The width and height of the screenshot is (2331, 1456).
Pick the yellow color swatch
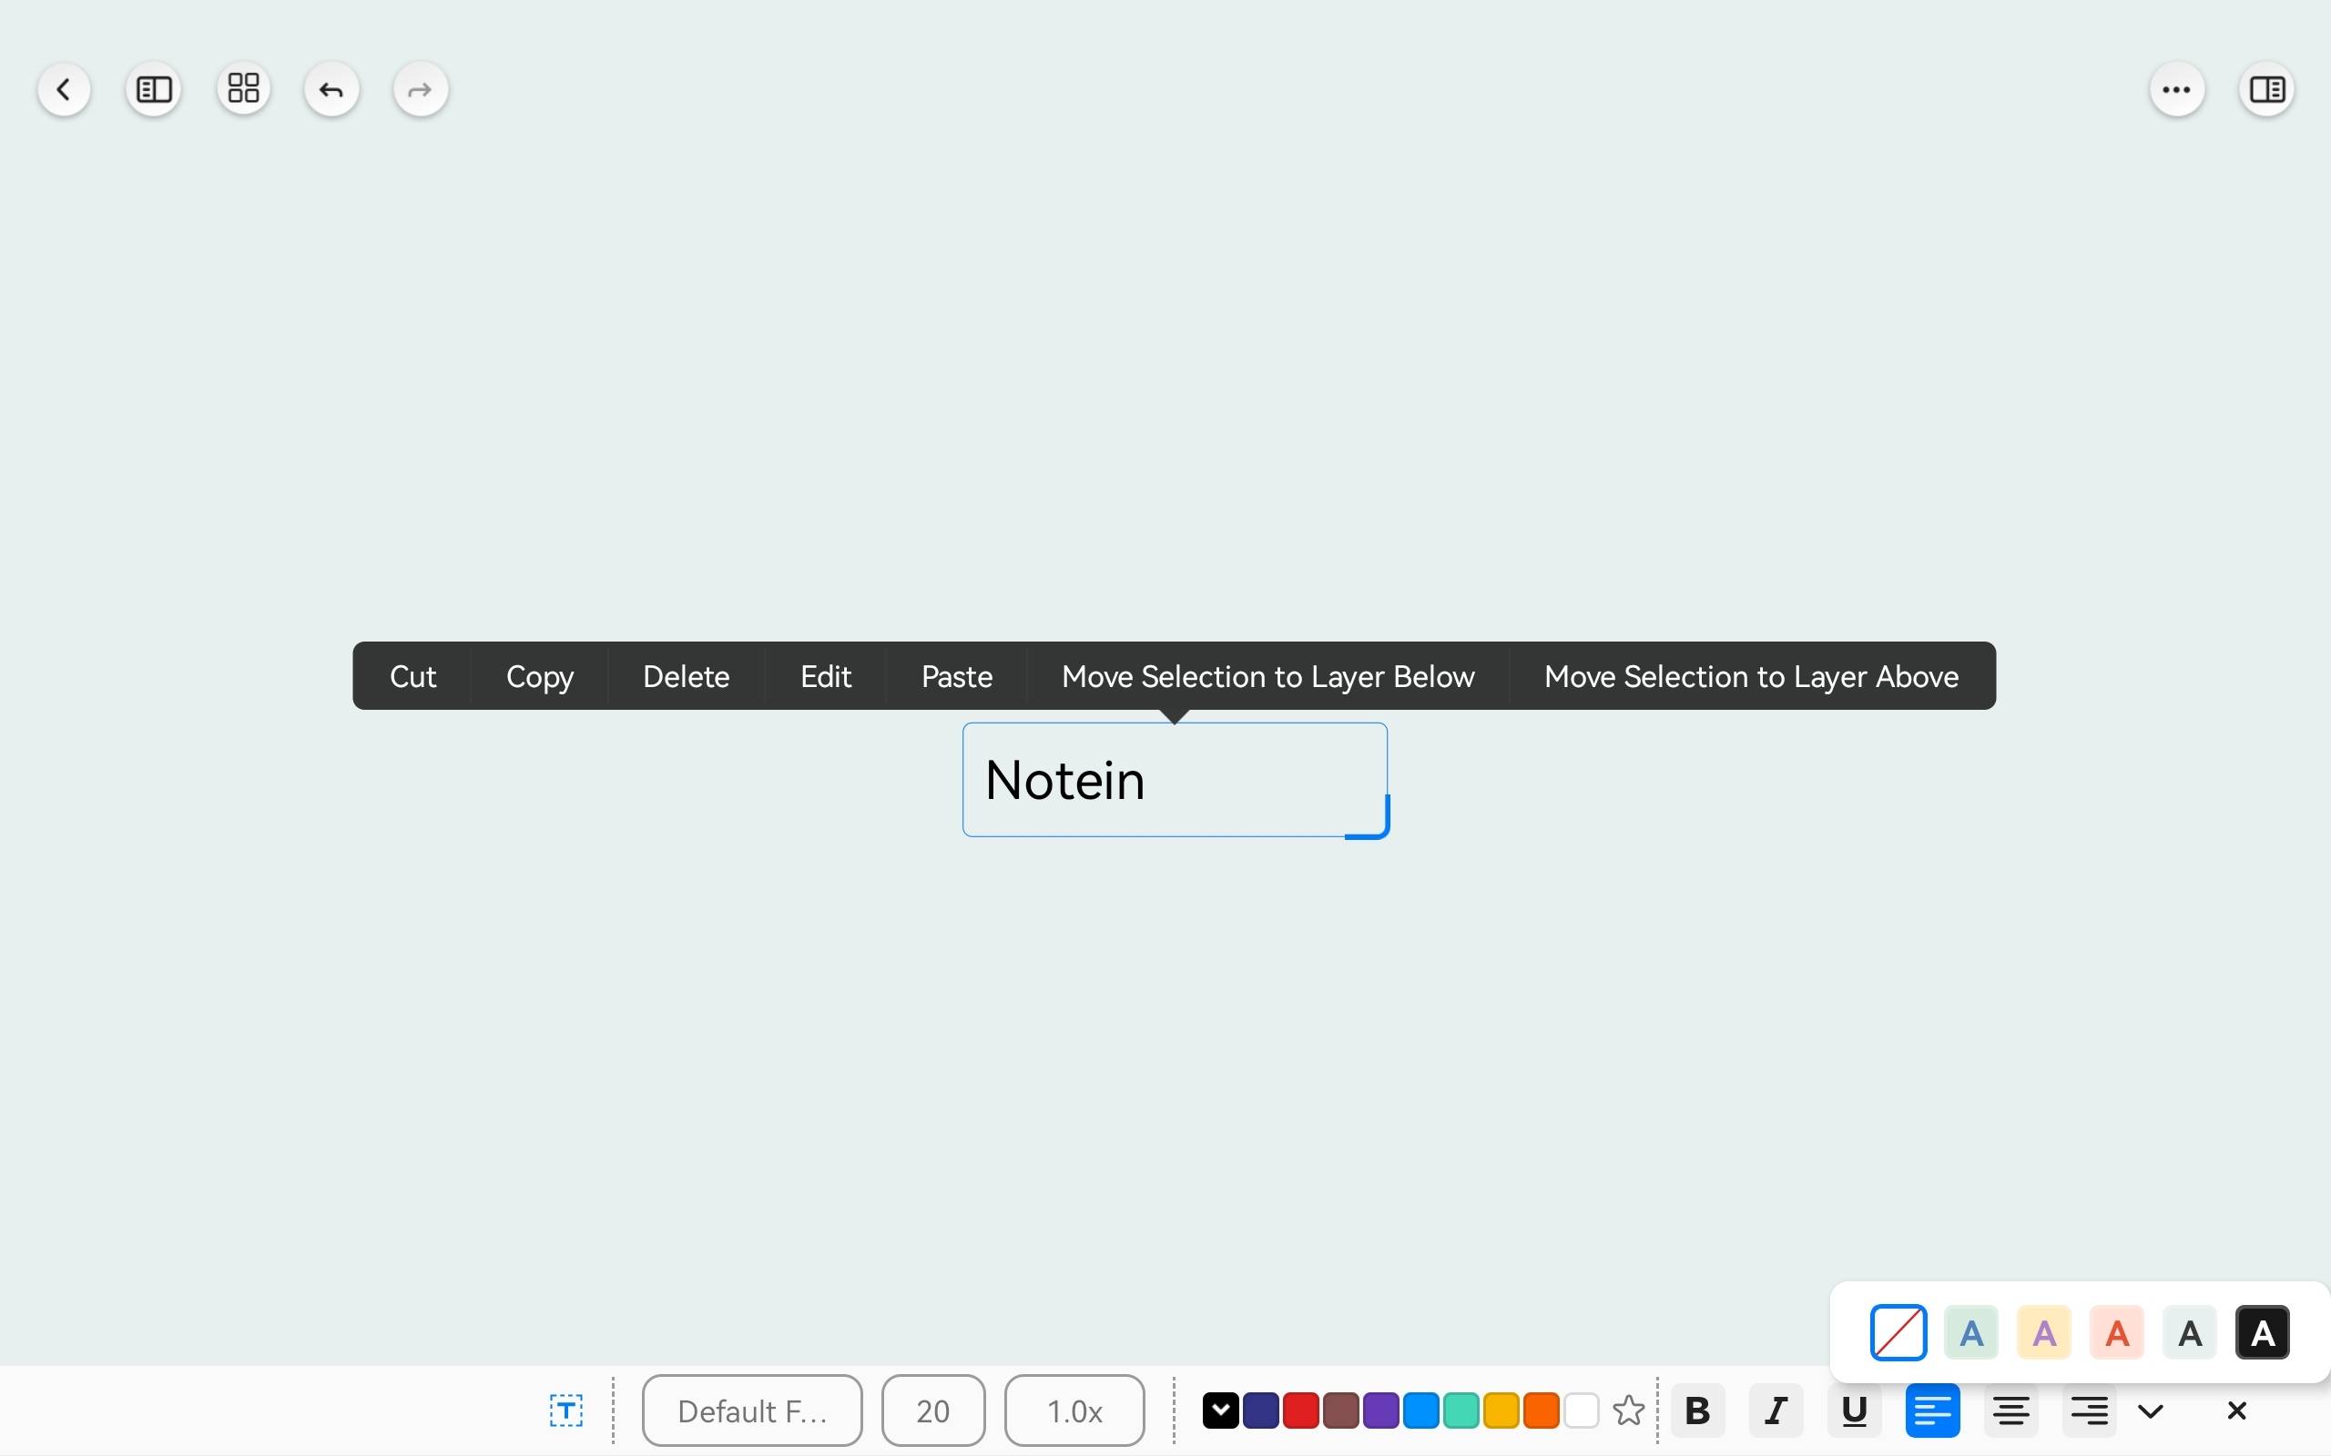point(1501,1410)
